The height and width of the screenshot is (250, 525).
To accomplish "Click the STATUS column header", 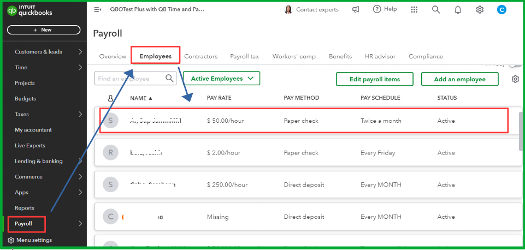I will coord(447,98).
